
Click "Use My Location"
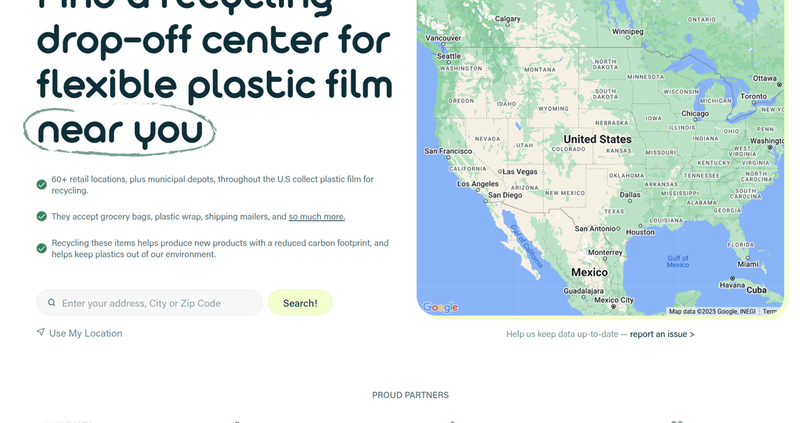click(x=85, y=333)
